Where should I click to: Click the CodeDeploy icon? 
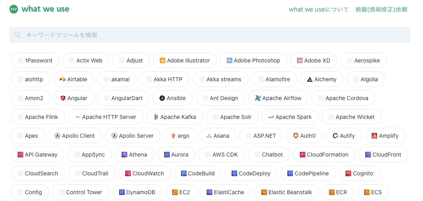[234, 173]
